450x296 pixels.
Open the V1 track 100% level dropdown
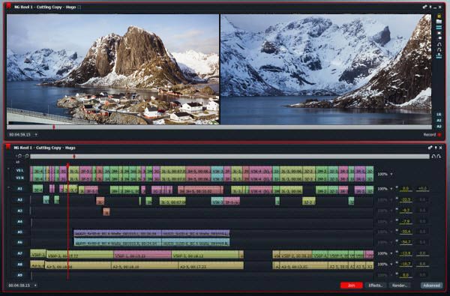pyautogui.click(x=391, y=174)
